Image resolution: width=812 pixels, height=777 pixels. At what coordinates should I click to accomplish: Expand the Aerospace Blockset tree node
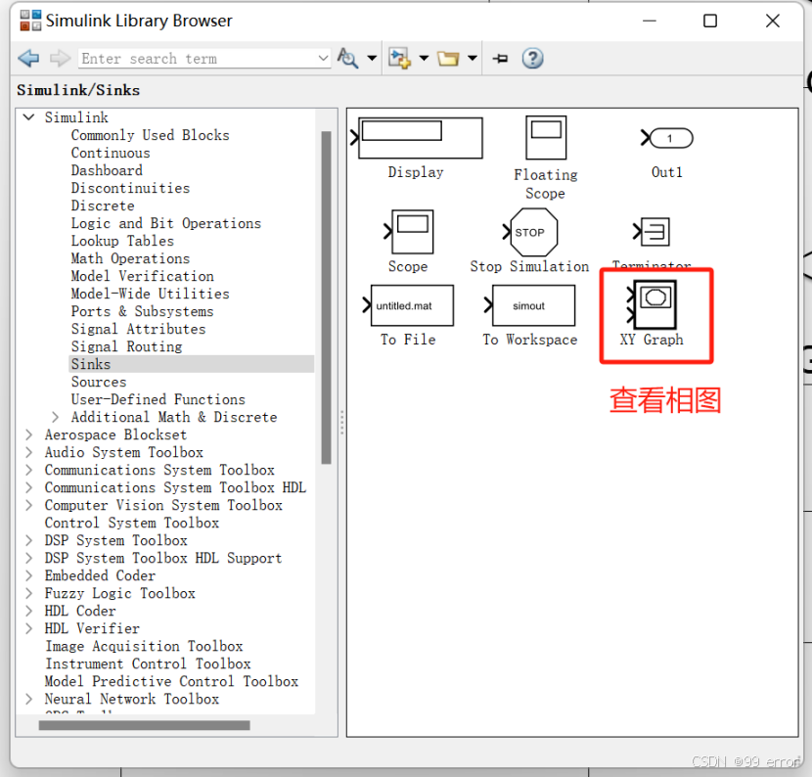point(27,434)
